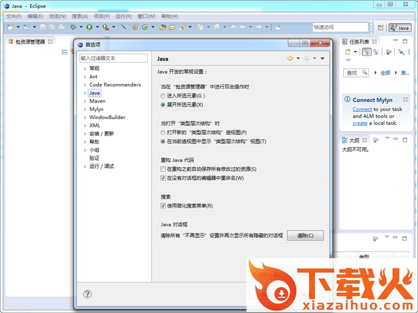Click the Open Task icon in toolbar
This screenshot has height=313, width=418.
click(172, 27)
